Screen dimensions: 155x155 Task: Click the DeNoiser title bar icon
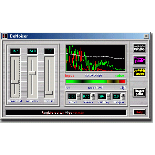click(5, 36)
